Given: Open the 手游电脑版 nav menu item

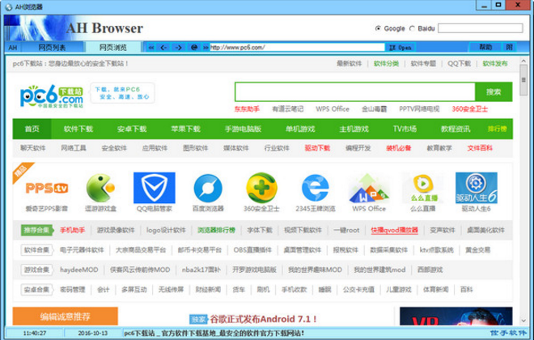Looking at the screenshot, I should (243, 129).
